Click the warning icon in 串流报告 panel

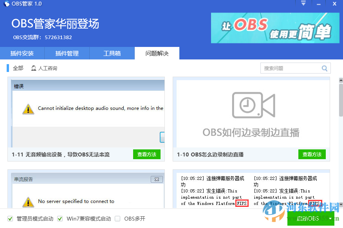click(27, 202)
